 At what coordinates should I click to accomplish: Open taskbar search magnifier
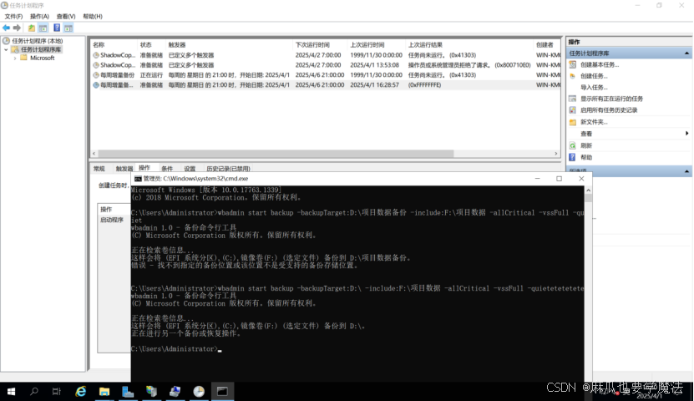point(34,391)
